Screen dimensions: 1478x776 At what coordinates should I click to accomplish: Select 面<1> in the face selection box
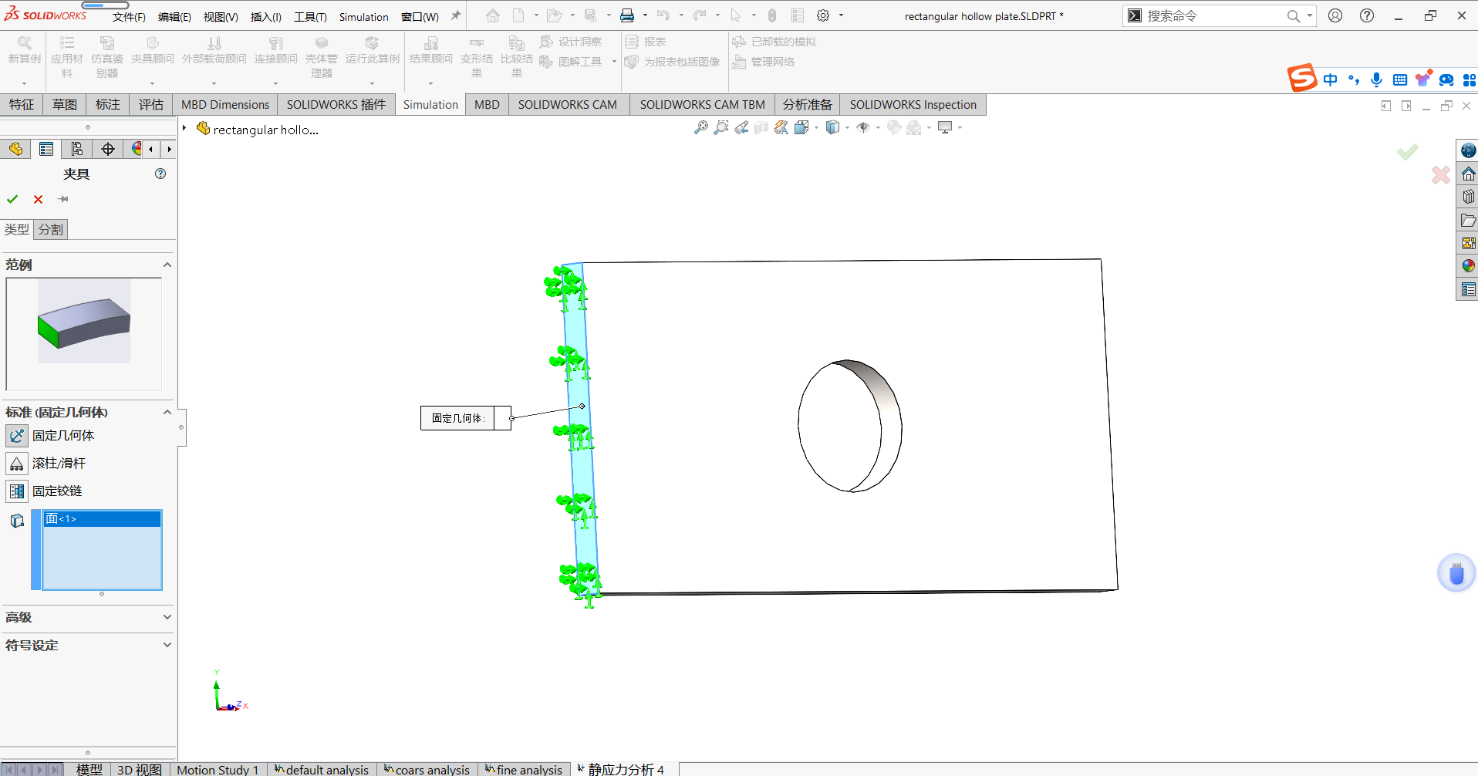102,519
